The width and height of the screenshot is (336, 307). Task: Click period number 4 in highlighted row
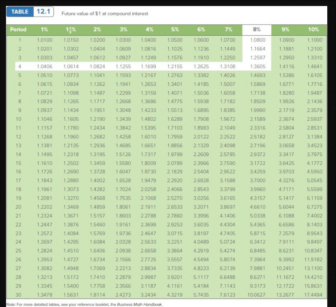click(20, 67)
